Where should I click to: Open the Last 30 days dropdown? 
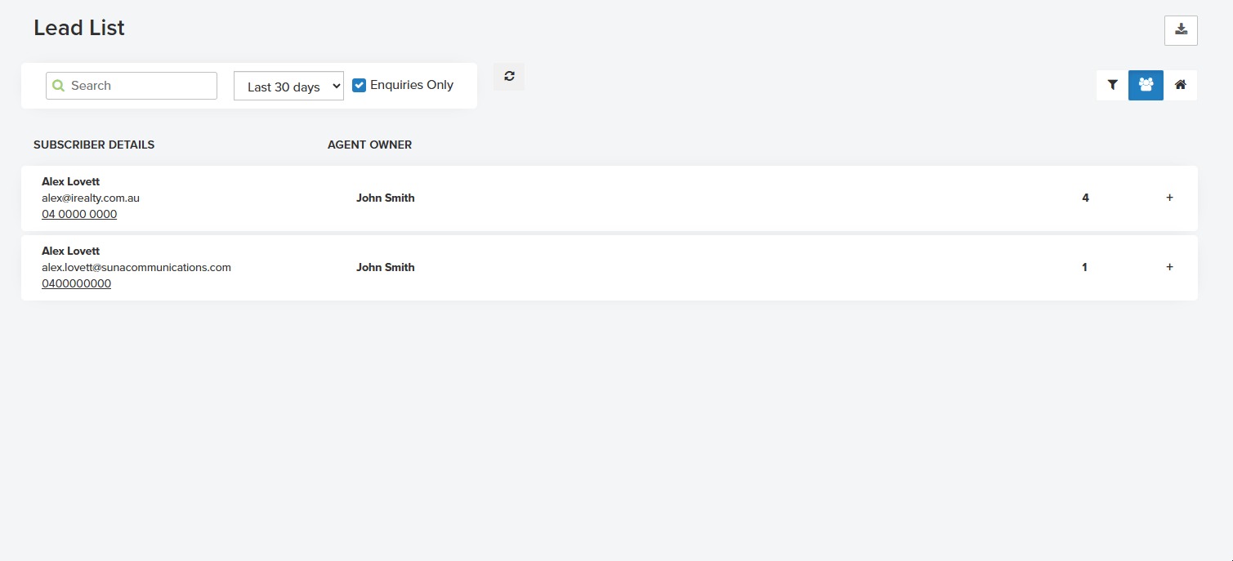point(288,87)
